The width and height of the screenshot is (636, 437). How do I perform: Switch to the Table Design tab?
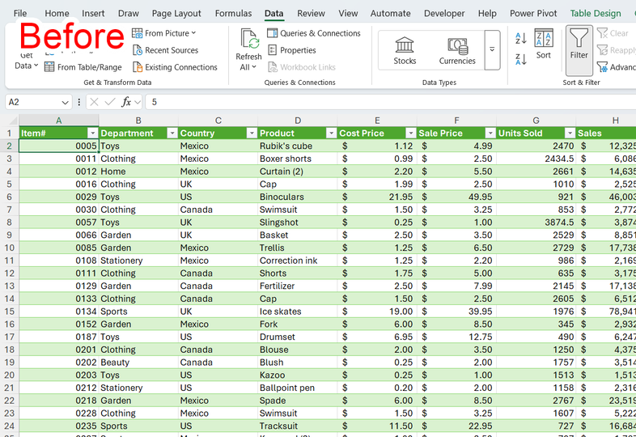(596, 14)
